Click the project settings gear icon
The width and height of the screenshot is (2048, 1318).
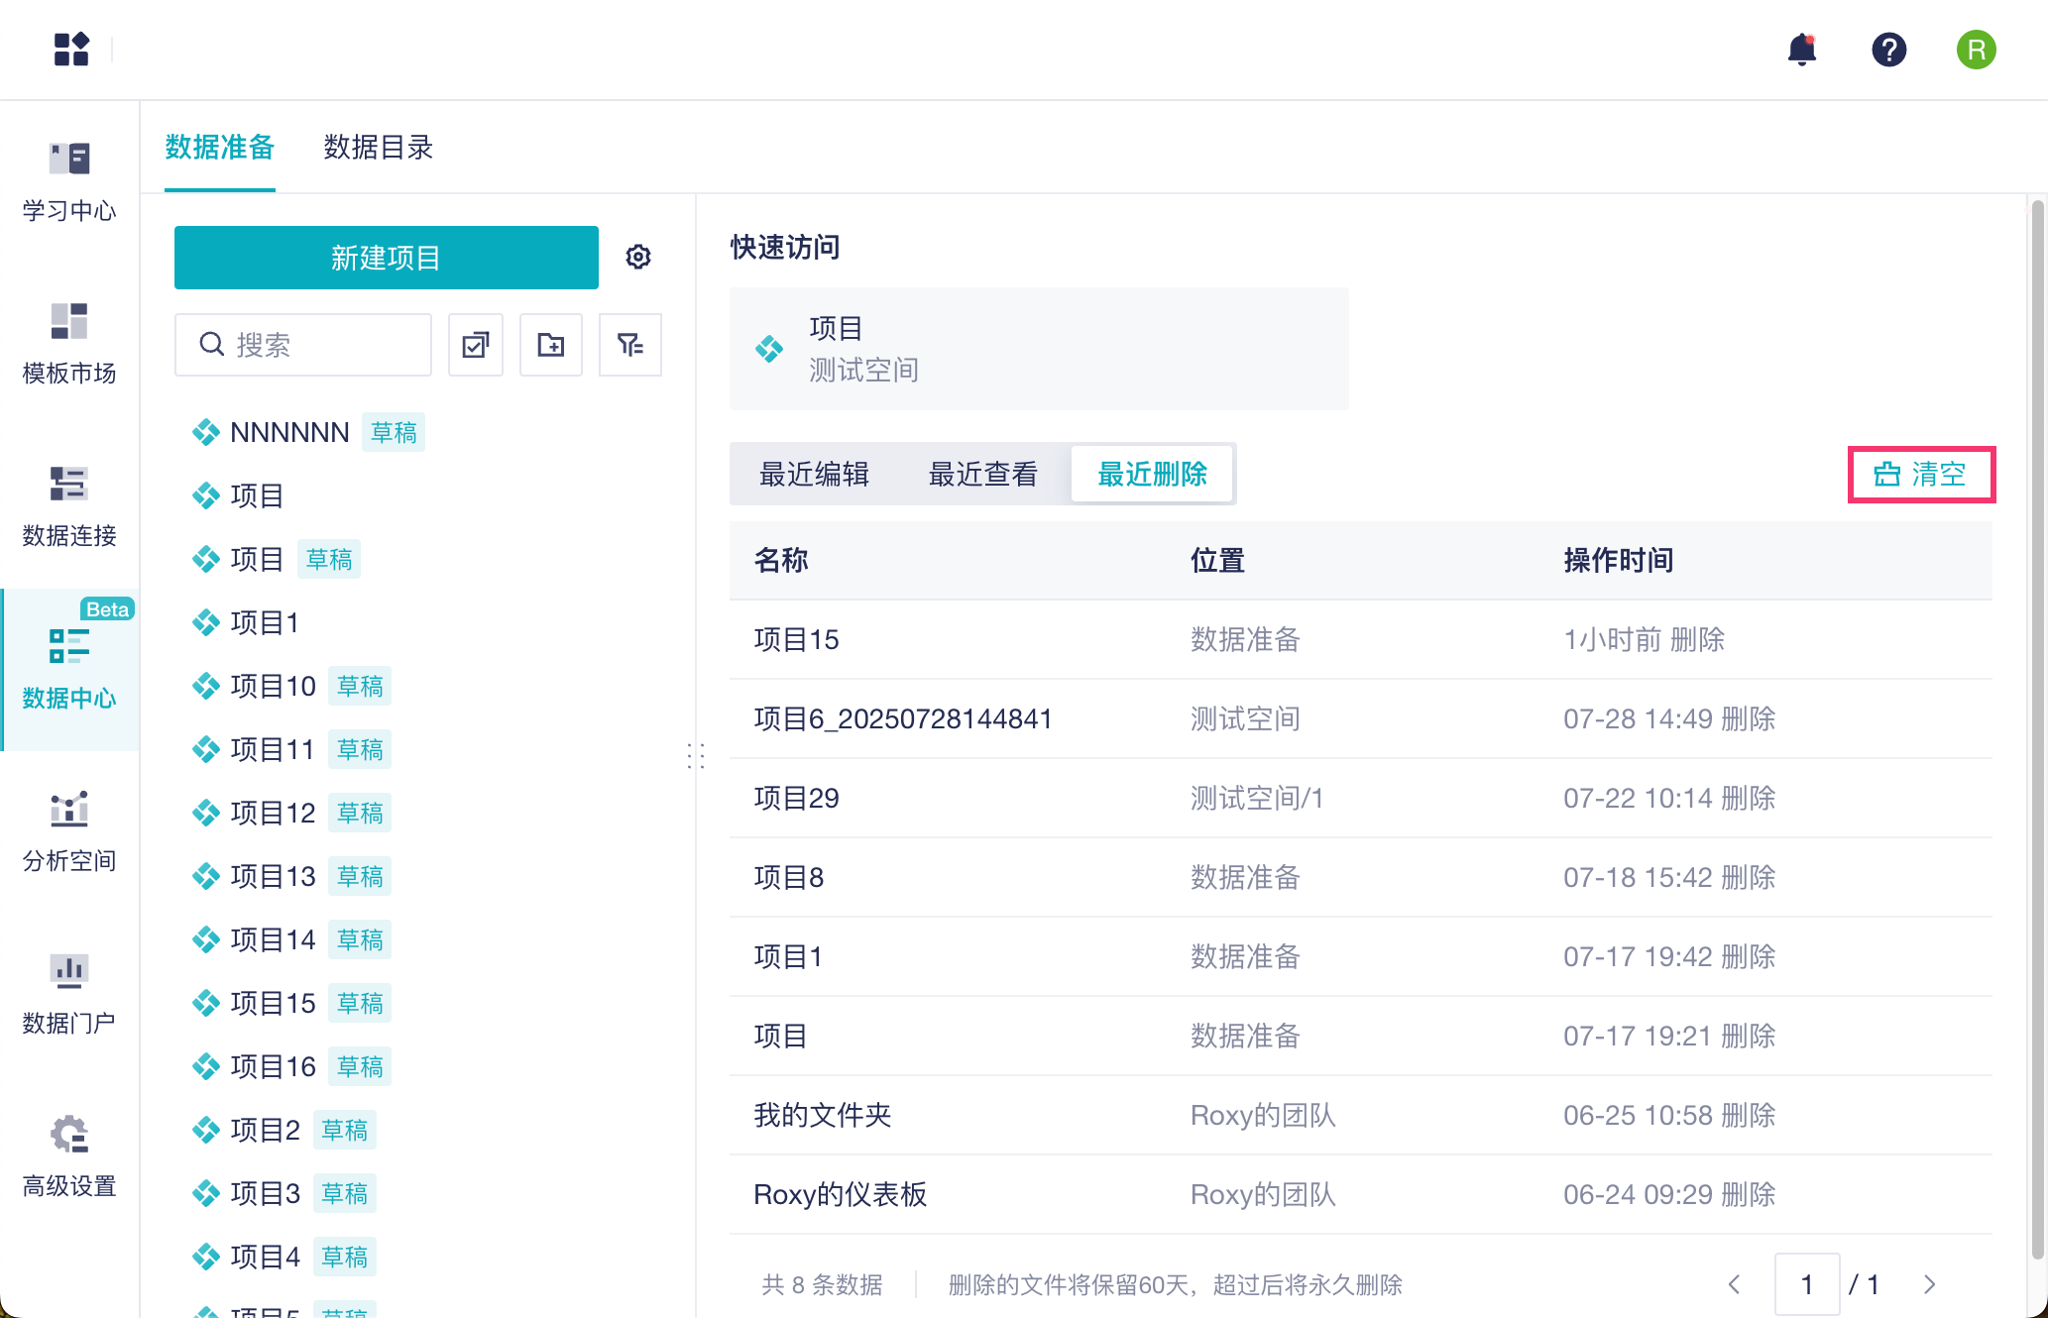(x=638, y=258)
